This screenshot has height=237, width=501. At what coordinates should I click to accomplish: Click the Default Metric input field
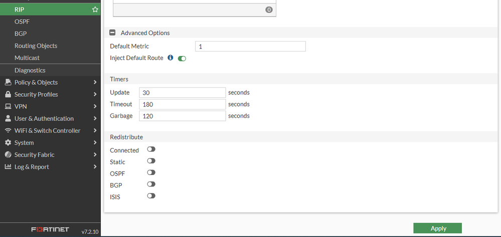pos(250,46)
